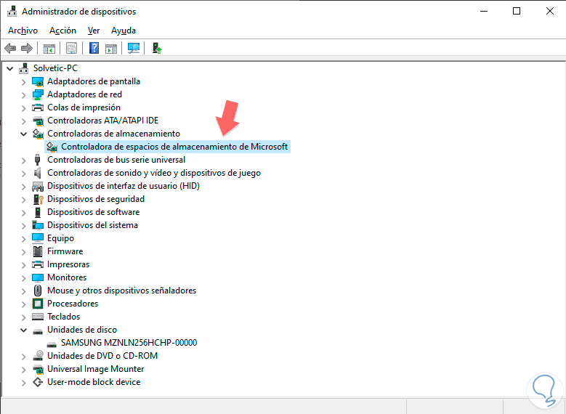Select SAMSUNG MZNLN256HCHP-00000 disk
The height and width of the screenshot is (414, 566).
129,343
